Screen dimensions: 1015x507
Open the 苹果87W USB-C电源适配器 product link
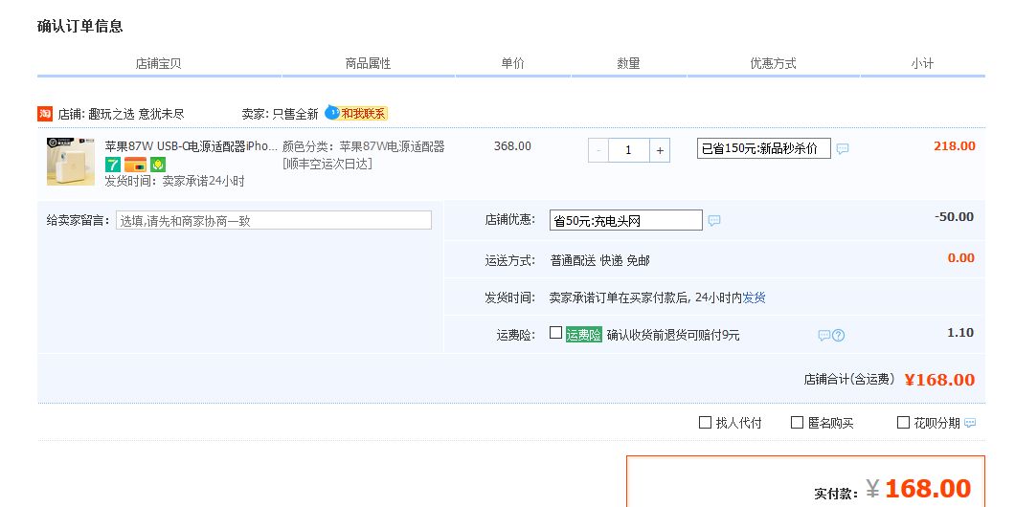click(x=191, y=146)
